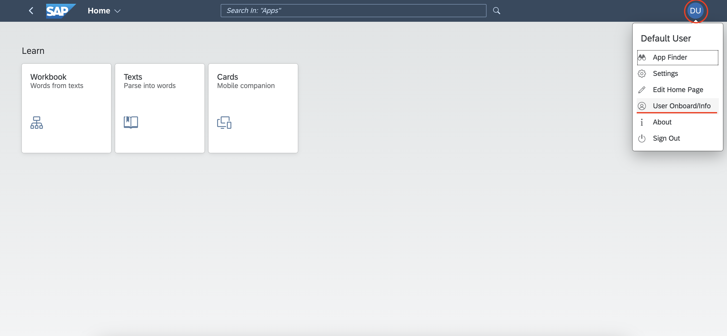The height and width of the screenshot is (336, 727).
Task: Open the Cards tile title
Action: click(228, 77)
